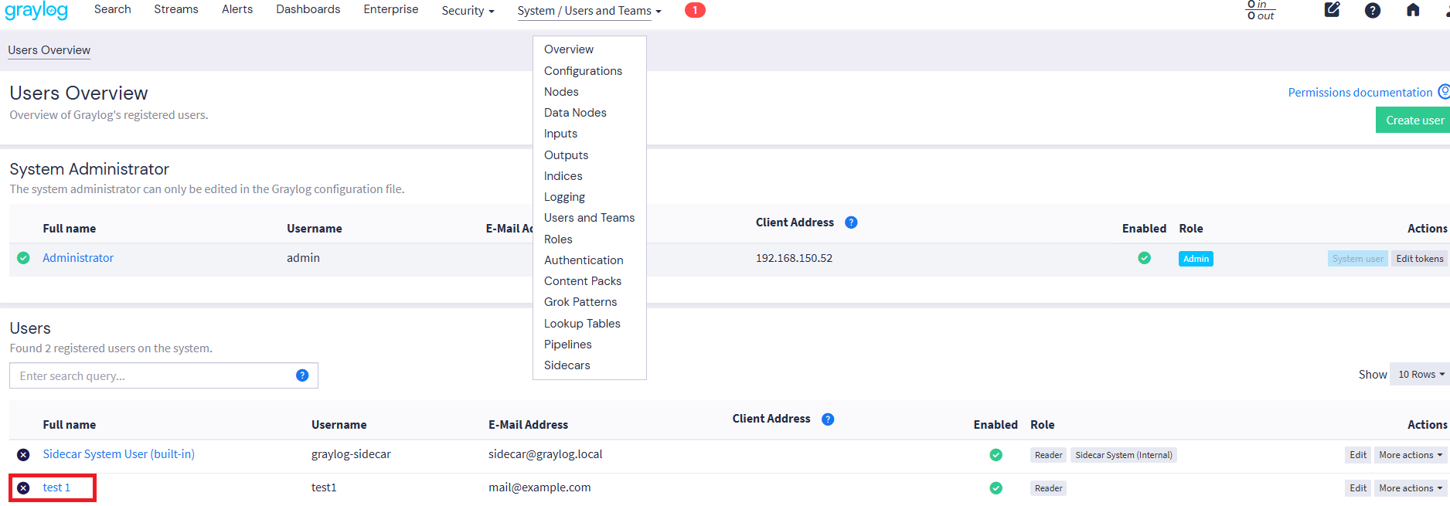Select Authentication from the System menu
Screen dimensions: 1450x506
pyautogui.click(x=583, y=260)
